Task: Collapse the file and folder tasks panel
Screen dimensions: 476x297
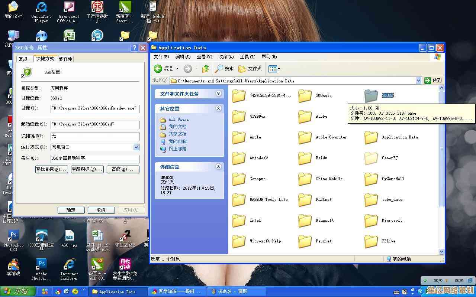Action: click(219, 94)
